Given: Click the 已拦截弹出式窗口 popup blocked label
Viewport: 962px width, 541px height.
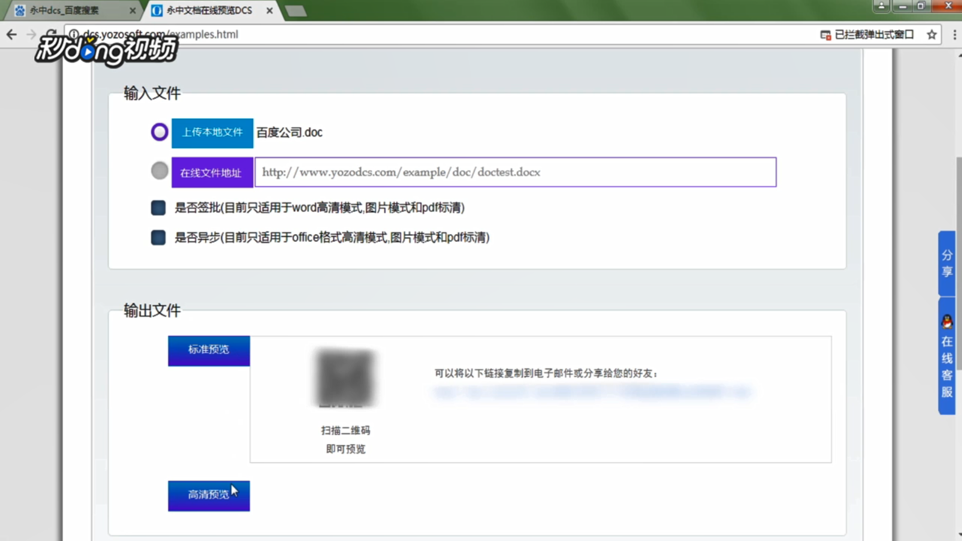Looking at the screenshot, I should coord(874,35).
